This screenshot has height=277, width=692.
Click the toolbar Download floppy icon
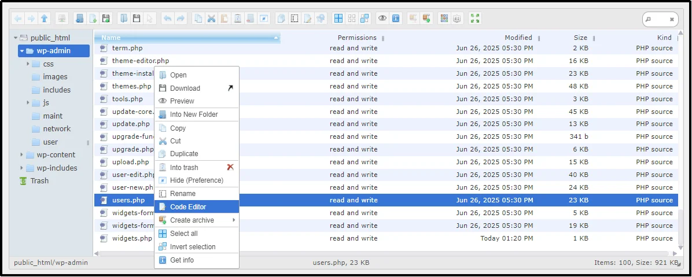[137, 18]
